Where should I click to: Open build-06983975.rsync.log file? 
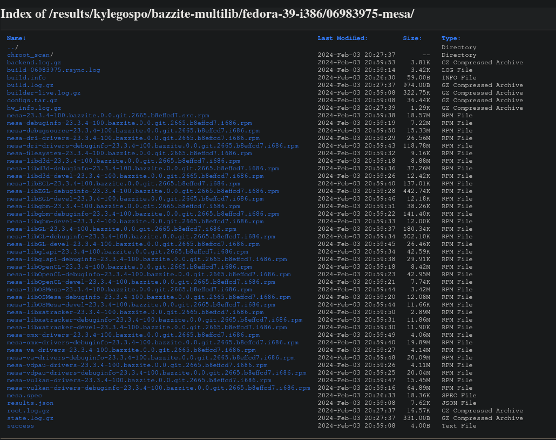tap(53, 70)
